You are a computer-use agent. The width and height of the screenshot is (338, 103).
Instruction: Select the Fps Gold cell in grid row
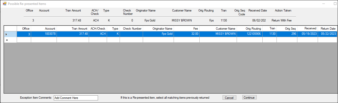click(158, 34)
